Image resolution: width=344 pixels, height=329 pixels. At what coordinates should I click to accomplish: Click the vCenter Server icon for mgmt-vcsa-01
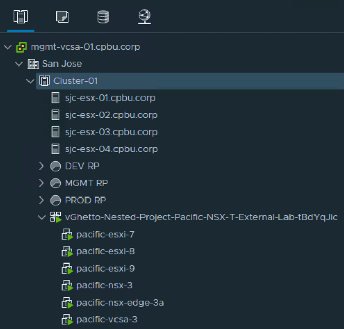pyautogui.click(x=21, y=47)
